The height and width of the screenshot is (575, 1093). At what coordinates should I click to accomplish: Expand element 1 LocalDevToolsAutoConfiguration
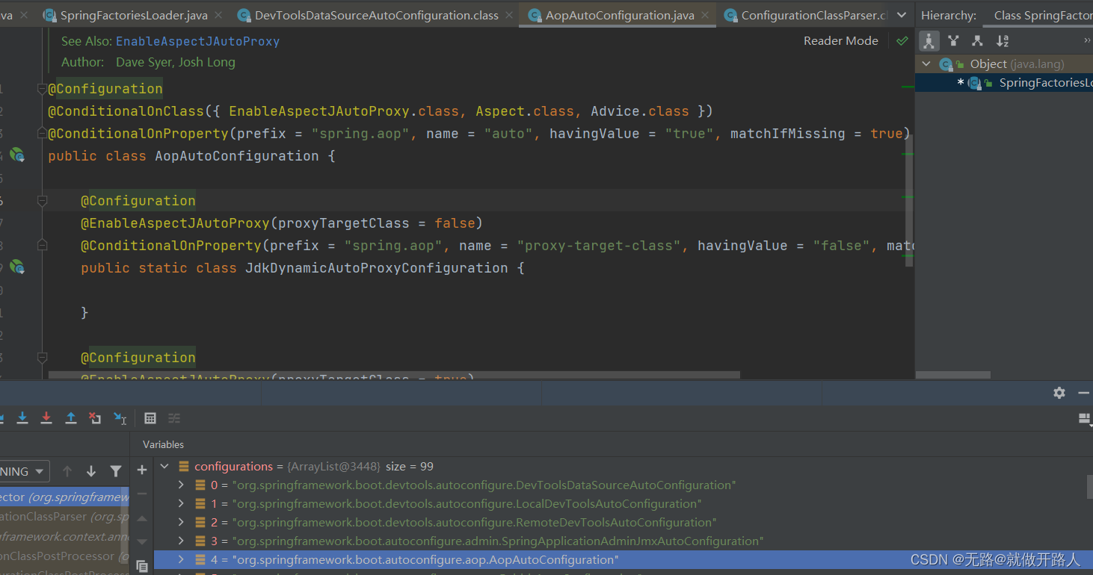[x=180, y=504]
